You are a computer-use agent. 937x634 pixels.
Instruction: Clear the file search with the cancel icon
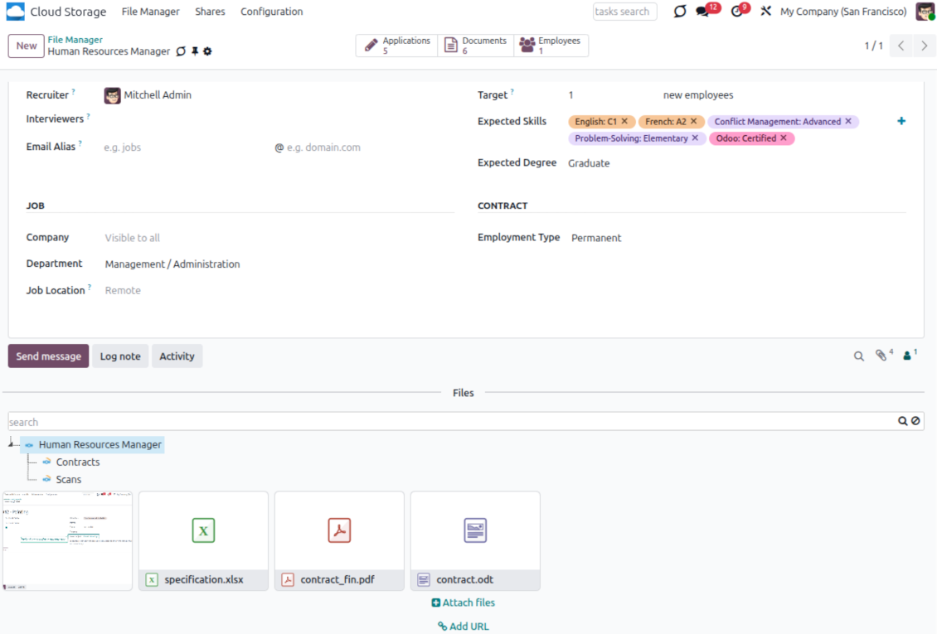tap(915, 421)
